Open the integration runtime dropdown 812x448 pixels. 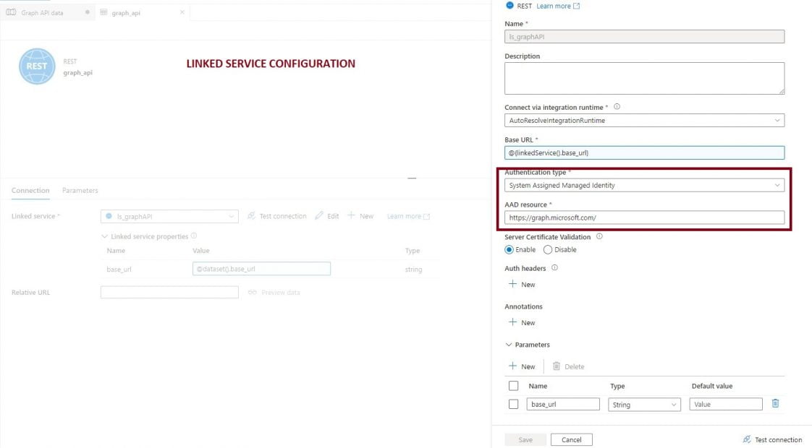778,120
